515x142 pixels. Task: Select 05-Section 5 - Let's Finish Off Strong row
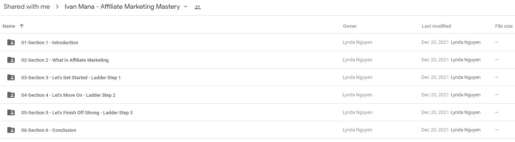257,112
